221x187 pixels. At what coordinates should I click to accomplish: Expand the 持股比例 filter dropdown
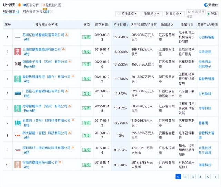coord(128,14)
